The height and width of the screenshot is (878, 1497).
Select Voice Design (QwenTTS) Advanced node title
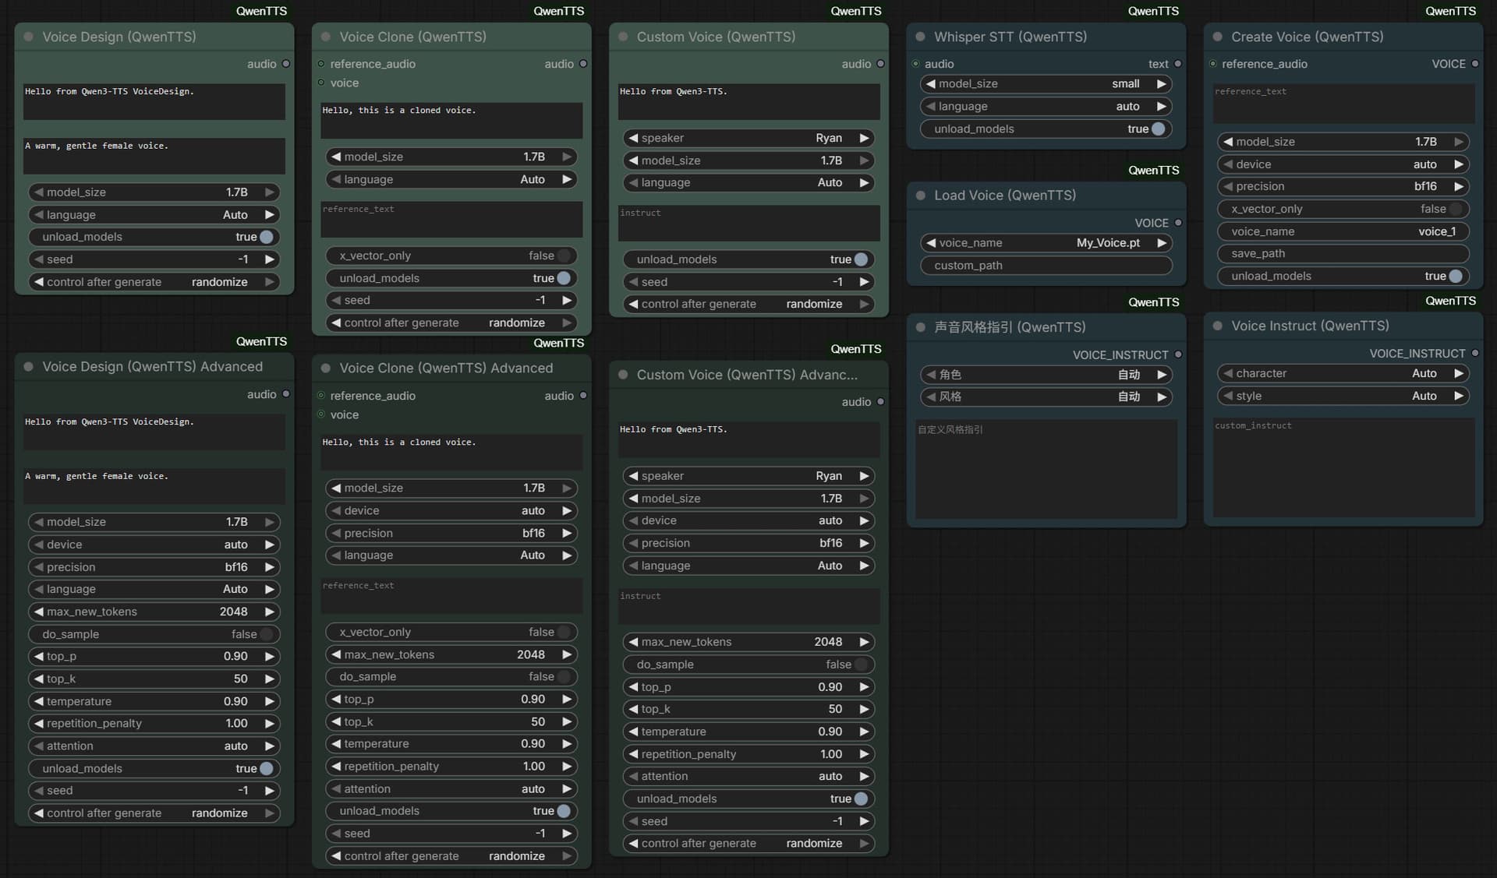(152, 367)
